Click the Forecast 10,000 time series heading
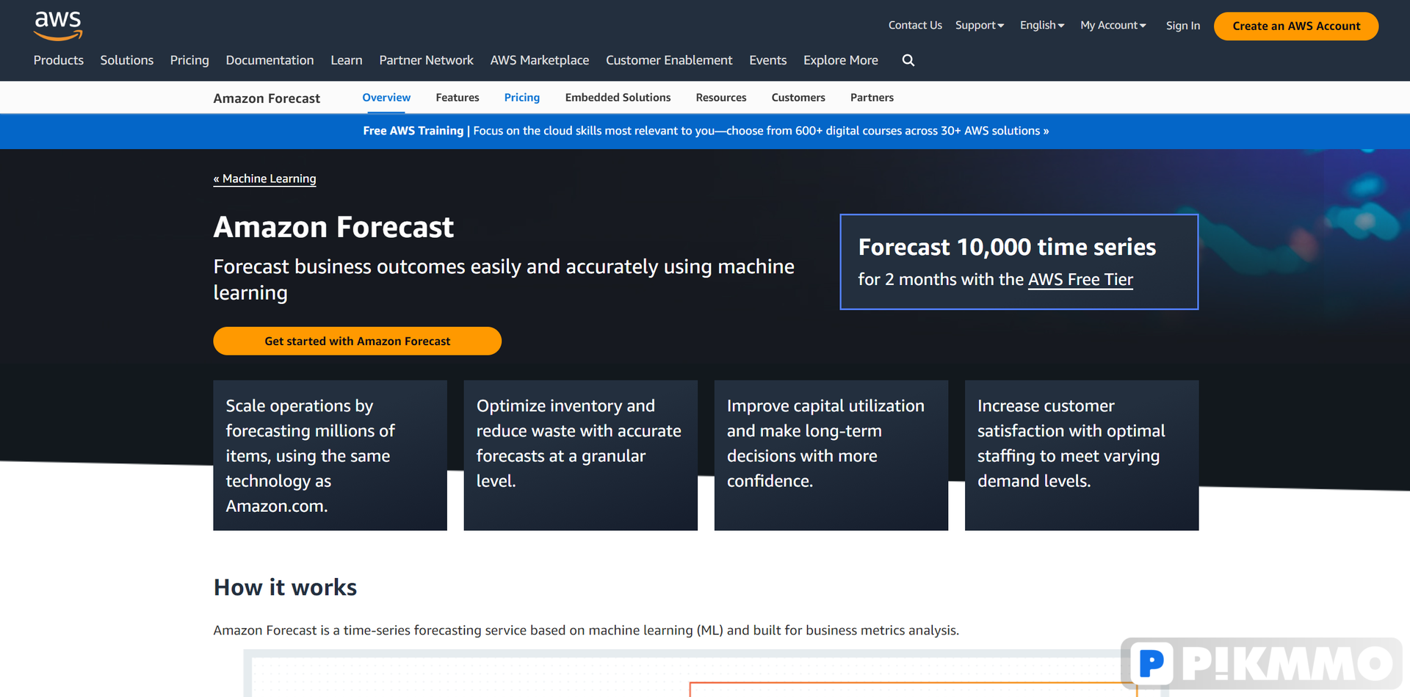 pos(1007,247)
